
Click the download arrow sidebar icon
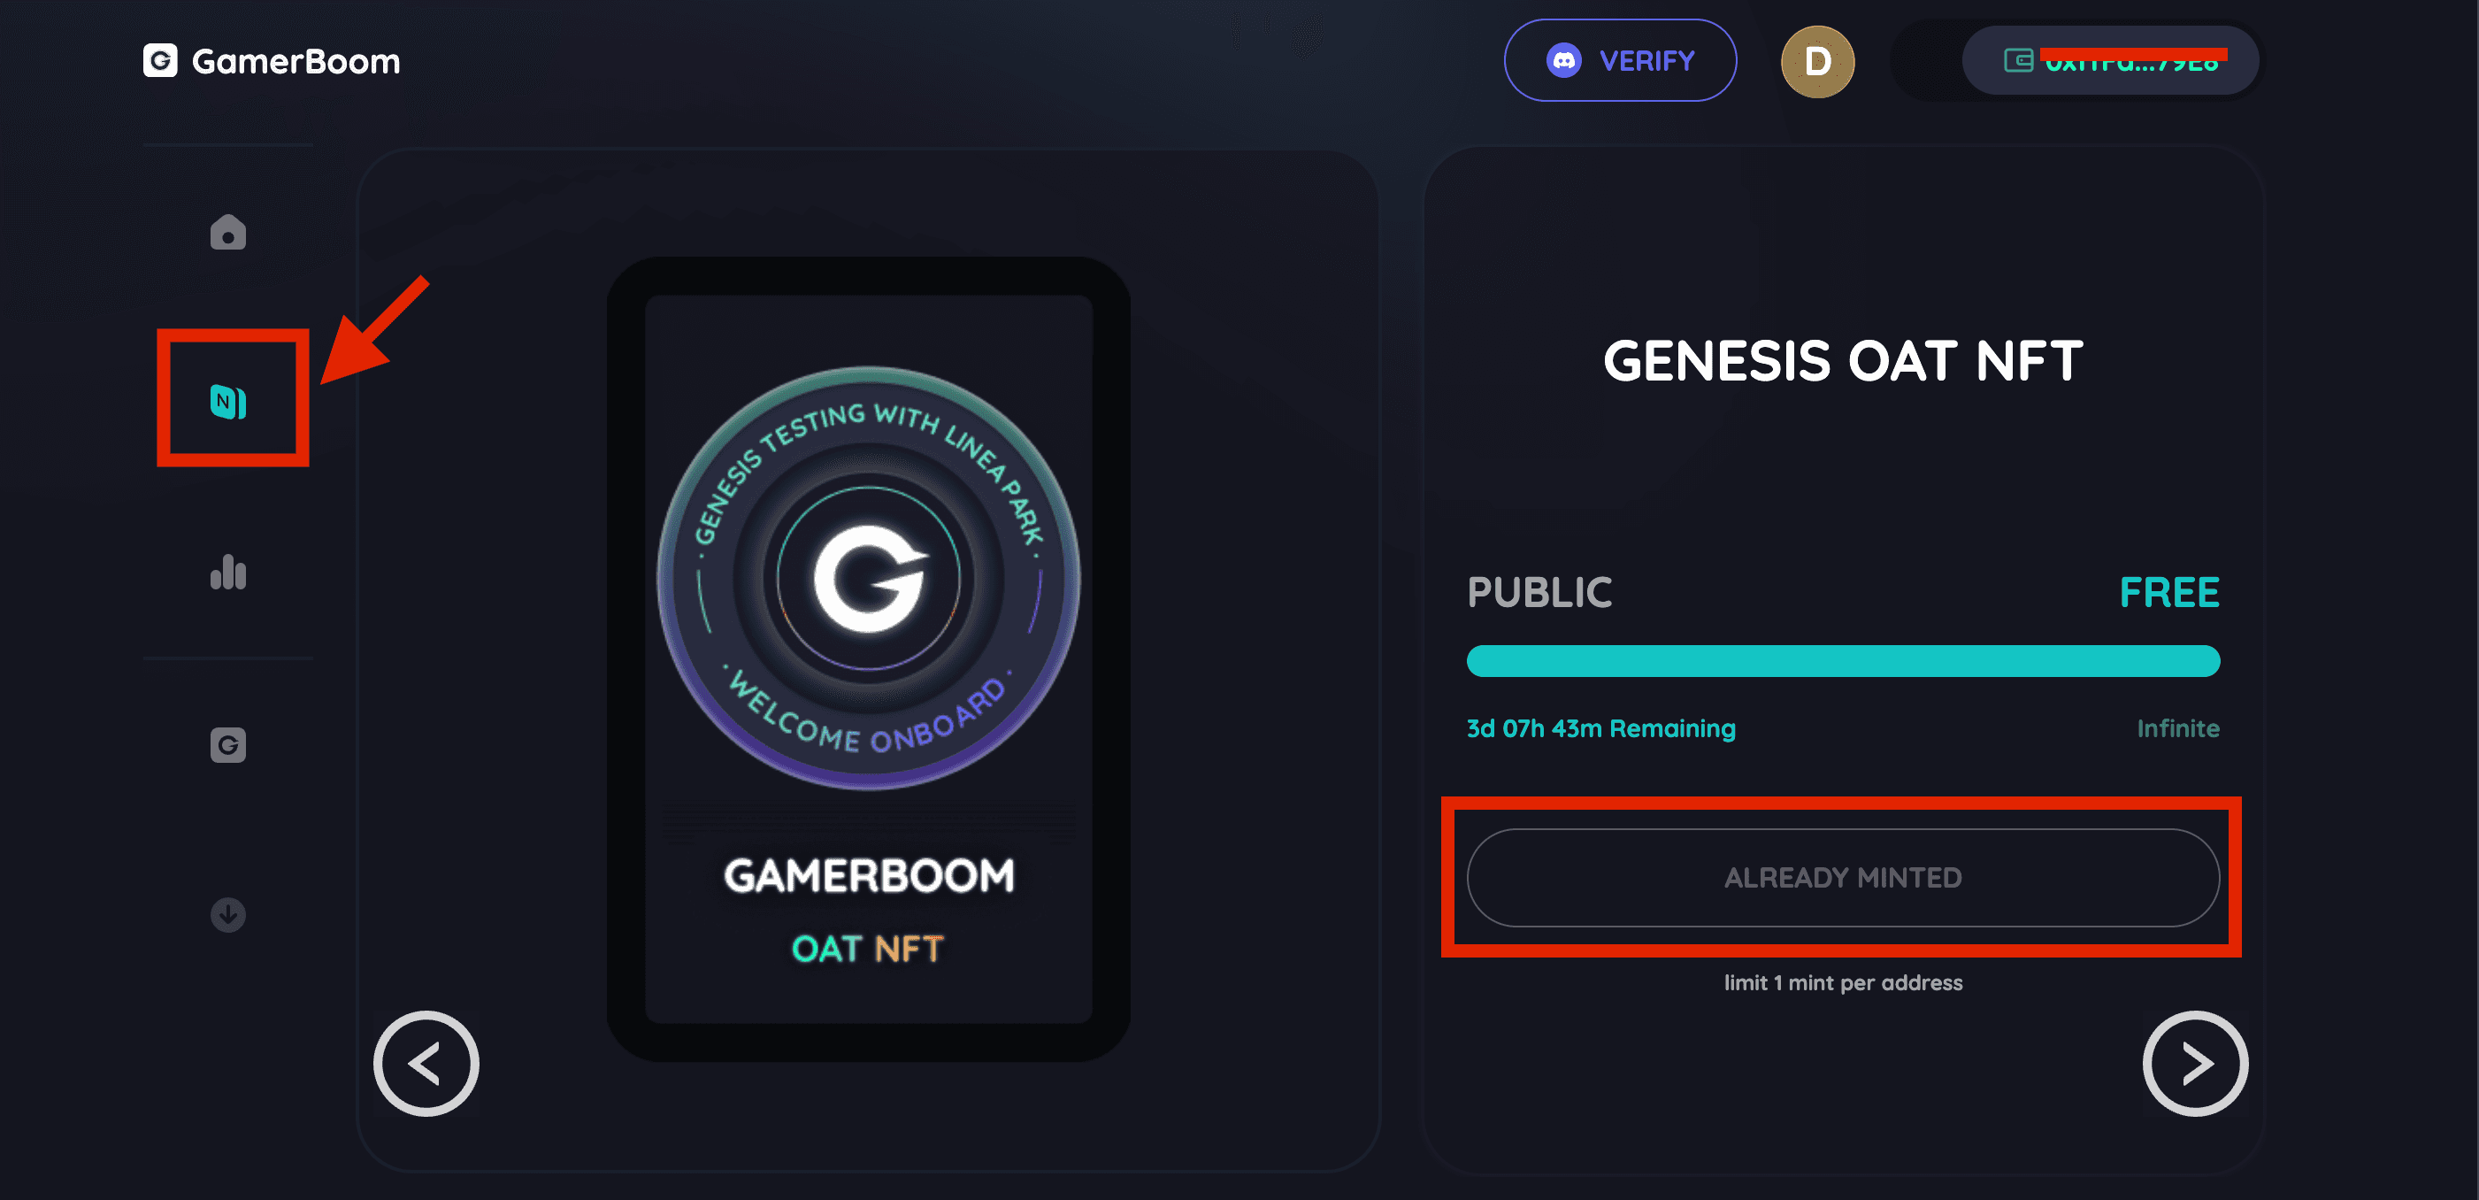pyautogui.click(x=228, y=914)
